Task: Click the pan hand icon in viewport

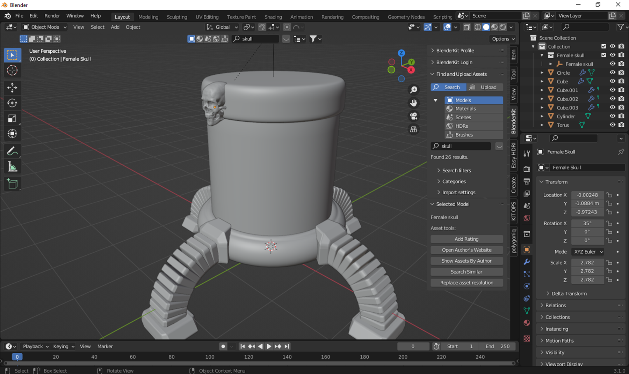Action: [x=414, y=103]
